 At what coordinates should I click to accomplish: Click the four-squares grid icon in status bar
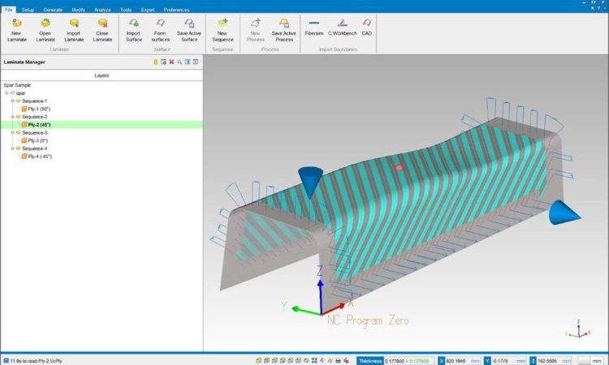(x=314, y=361)
